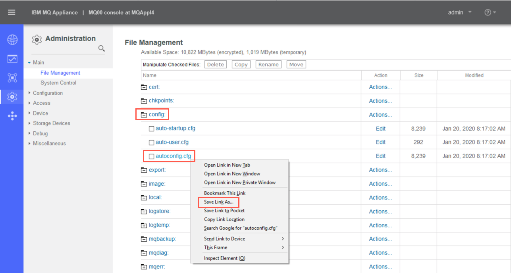Open the chkpoints: folder link
This screenshot has width=511, height=273.
(x=162, y=101)
